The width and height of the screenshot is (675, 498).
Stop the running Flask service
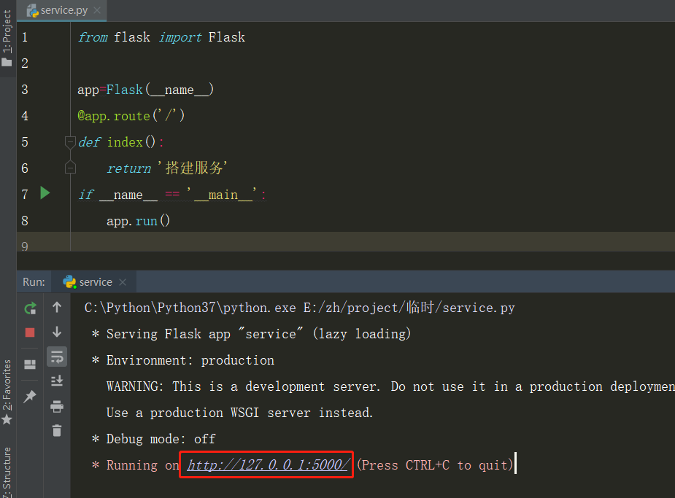(30, 332)
